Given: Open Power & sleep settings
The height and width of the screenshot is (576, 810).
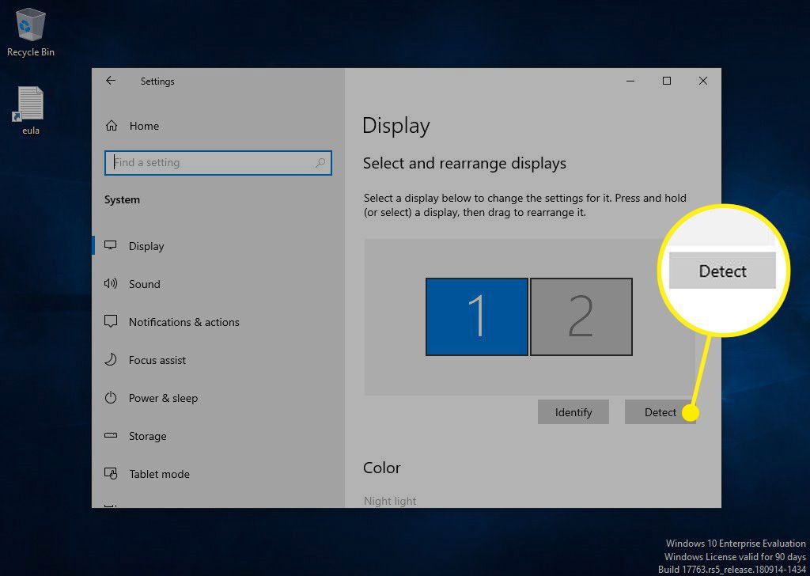Looking at the screenshot, I should pyautogui.click(x=218, y=398).
